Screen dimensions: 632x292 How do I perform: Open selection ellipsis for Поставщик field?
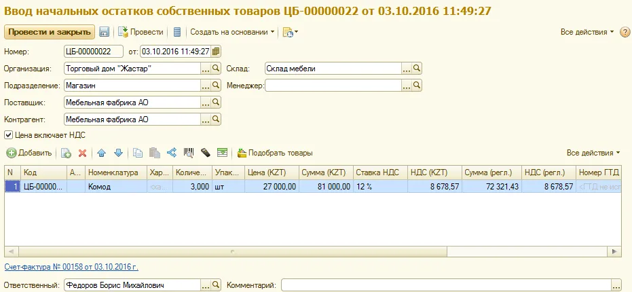(206, 103)
